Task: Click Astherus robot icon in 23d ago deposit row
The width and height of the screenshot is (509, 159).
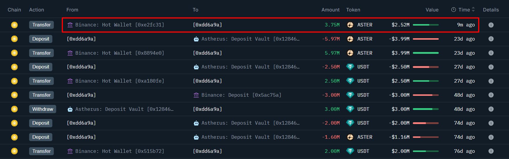Action: click(196, 39)
